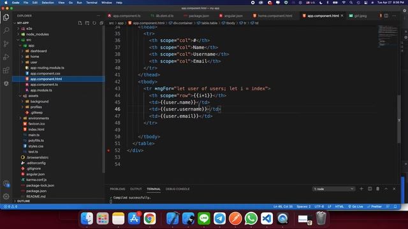Open the Explorer view in activity bar

pyautogui.click(x=6, y=17)
